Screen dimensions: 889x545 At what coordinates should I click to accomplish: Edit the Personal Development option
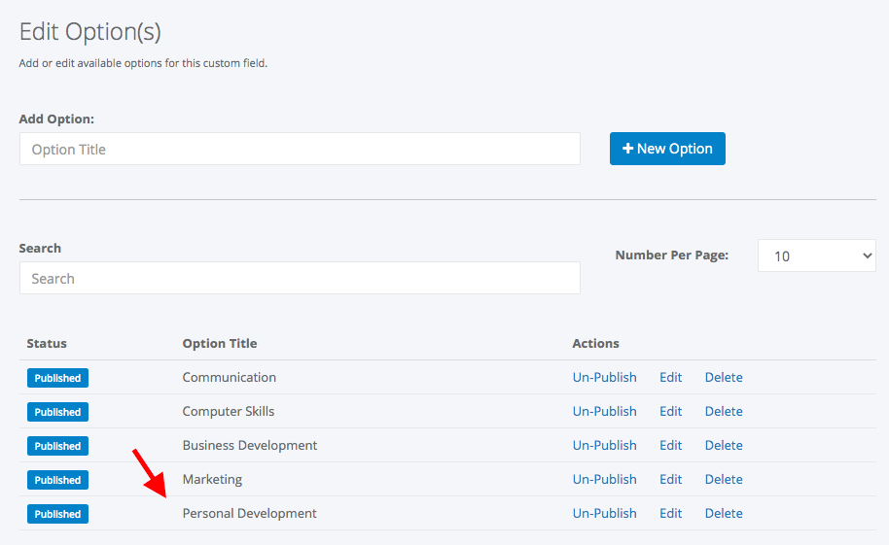click(x=671, y=513)
